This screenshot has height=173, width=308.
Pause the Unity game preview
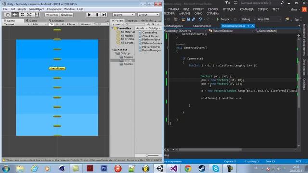tap(97, 15)
